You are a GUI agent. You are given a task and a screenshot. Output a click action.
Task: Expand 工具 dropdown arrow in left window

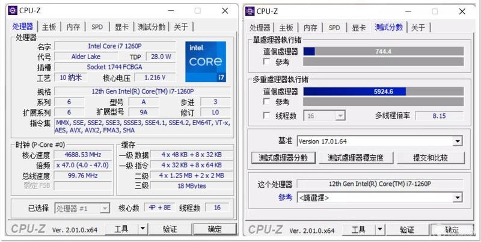click(142, 229)
